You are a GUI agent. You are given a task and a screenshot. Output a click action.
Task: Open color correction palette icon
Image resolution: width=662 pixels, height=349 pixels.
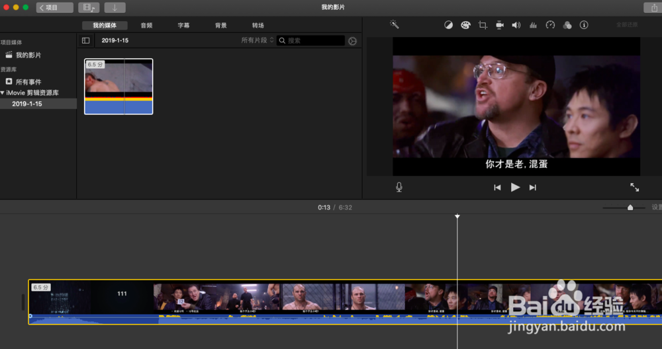click(x=465, y=25)
